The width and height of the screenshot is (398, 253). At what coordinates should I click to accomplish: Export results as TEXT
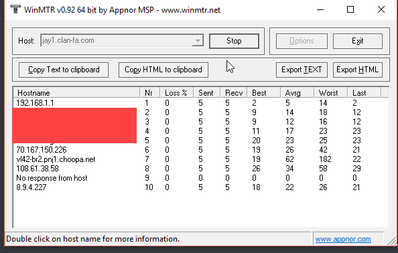pyautogui.click(x=302, y=70)
